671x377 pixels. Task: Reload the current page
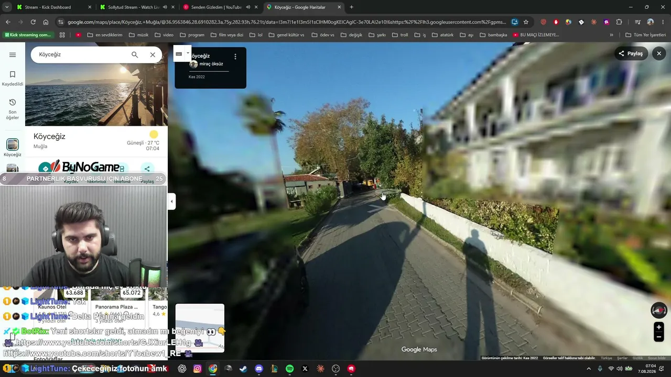33,22
